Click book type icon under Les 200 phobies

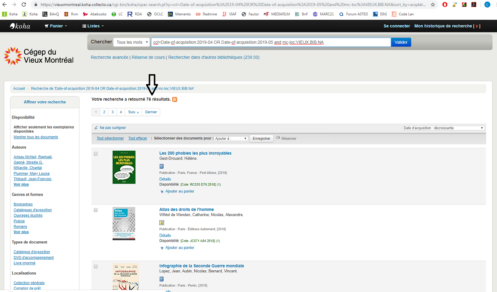pos(162,166)
